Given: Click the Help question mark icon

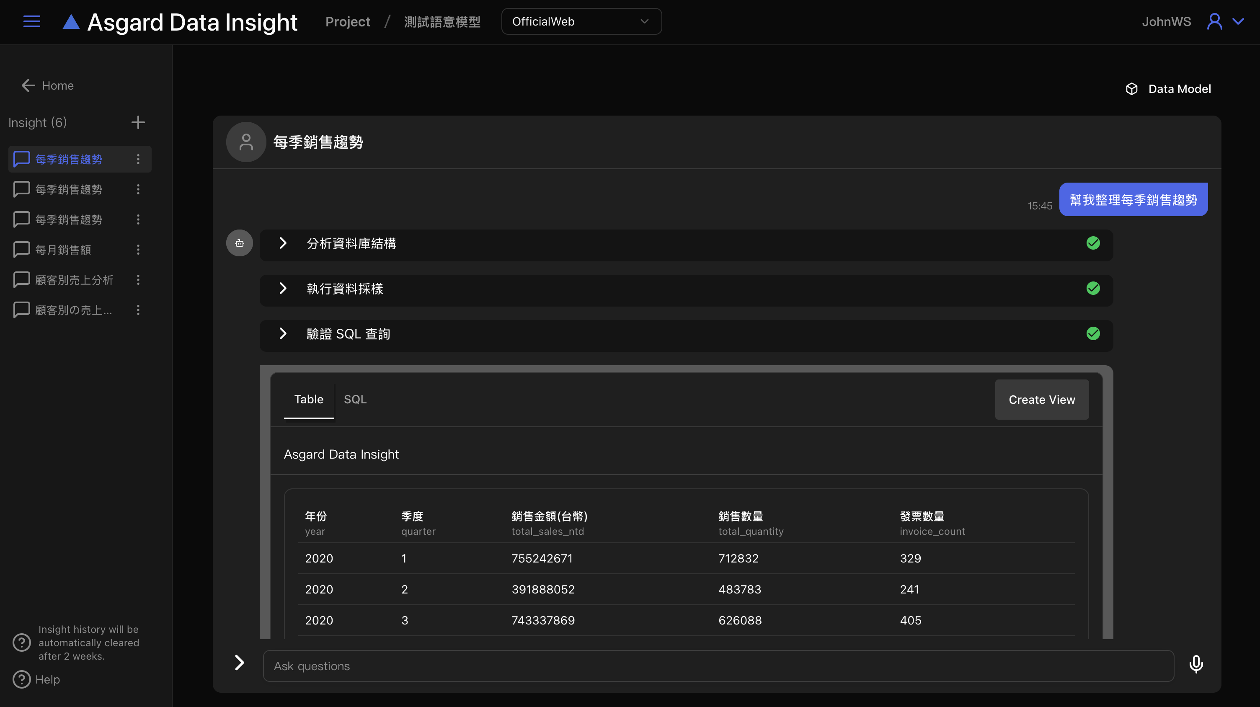Looking at the screenshot, I should coord(21,679).
